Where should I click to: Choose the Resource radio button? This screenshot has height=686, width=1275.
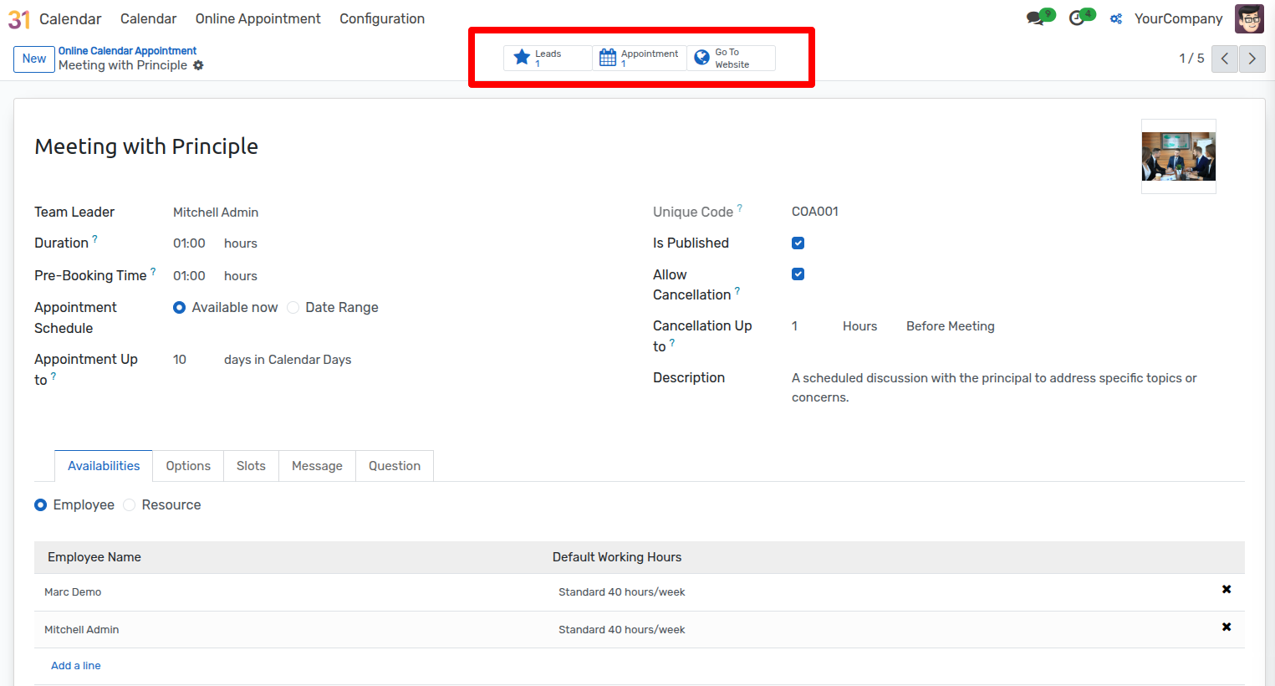click(x=130, y=505)
